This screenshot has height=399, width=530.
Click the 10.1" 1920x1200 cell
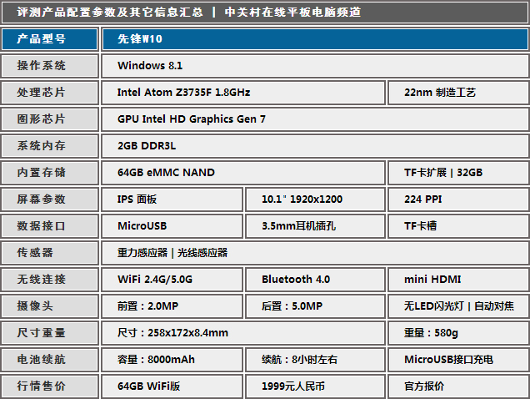tap(315, 199)
